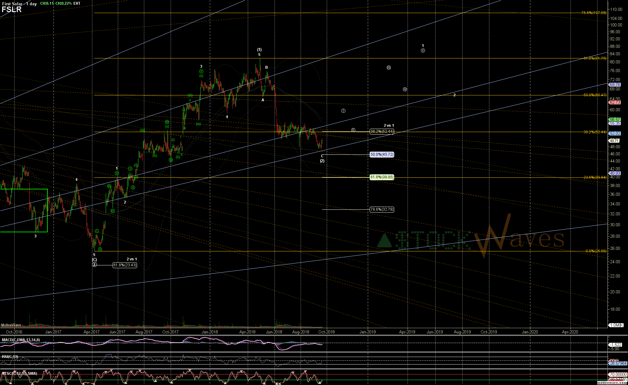
Task: Click the 'CH:0.22%' change readout
Action: coord(63,3)
